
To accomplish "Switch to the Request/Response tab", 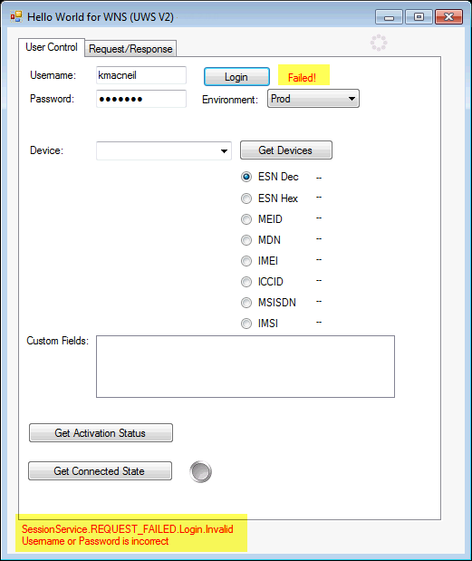I will coord(130,49).
